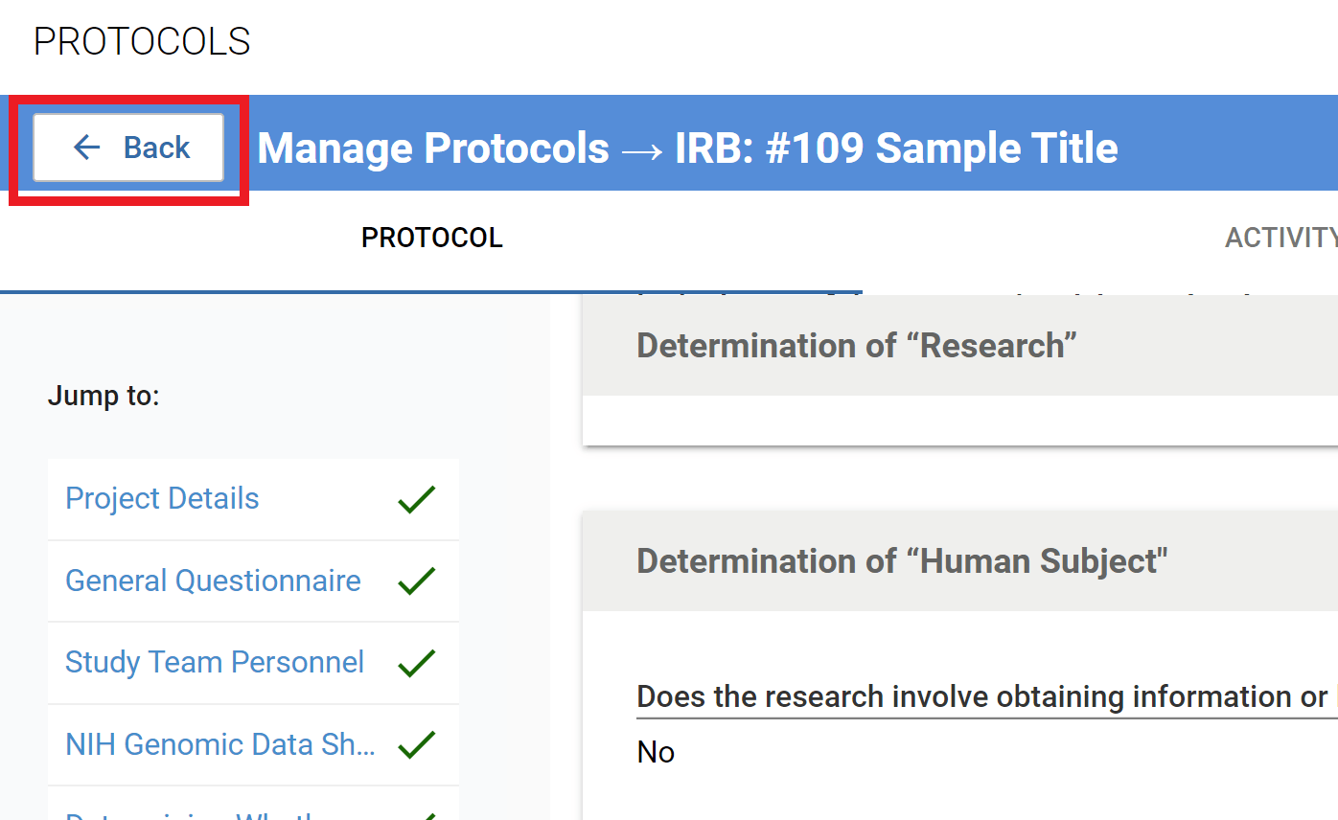Select the PROTOCOL tab
The image size is (1338, 820).
(x=431, y=237)
